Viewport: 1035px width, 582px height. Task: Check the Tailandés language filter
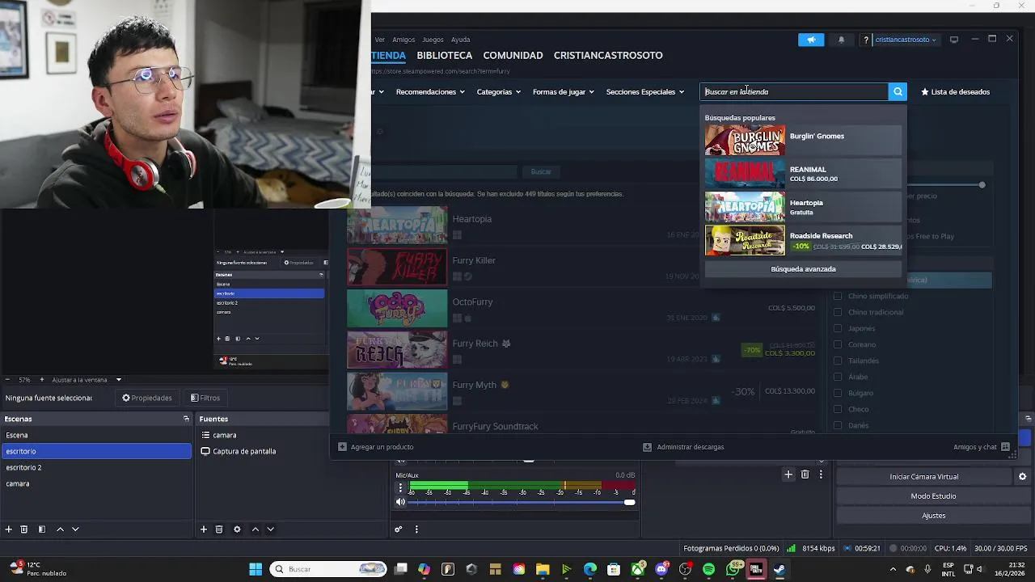pos(838,361)
